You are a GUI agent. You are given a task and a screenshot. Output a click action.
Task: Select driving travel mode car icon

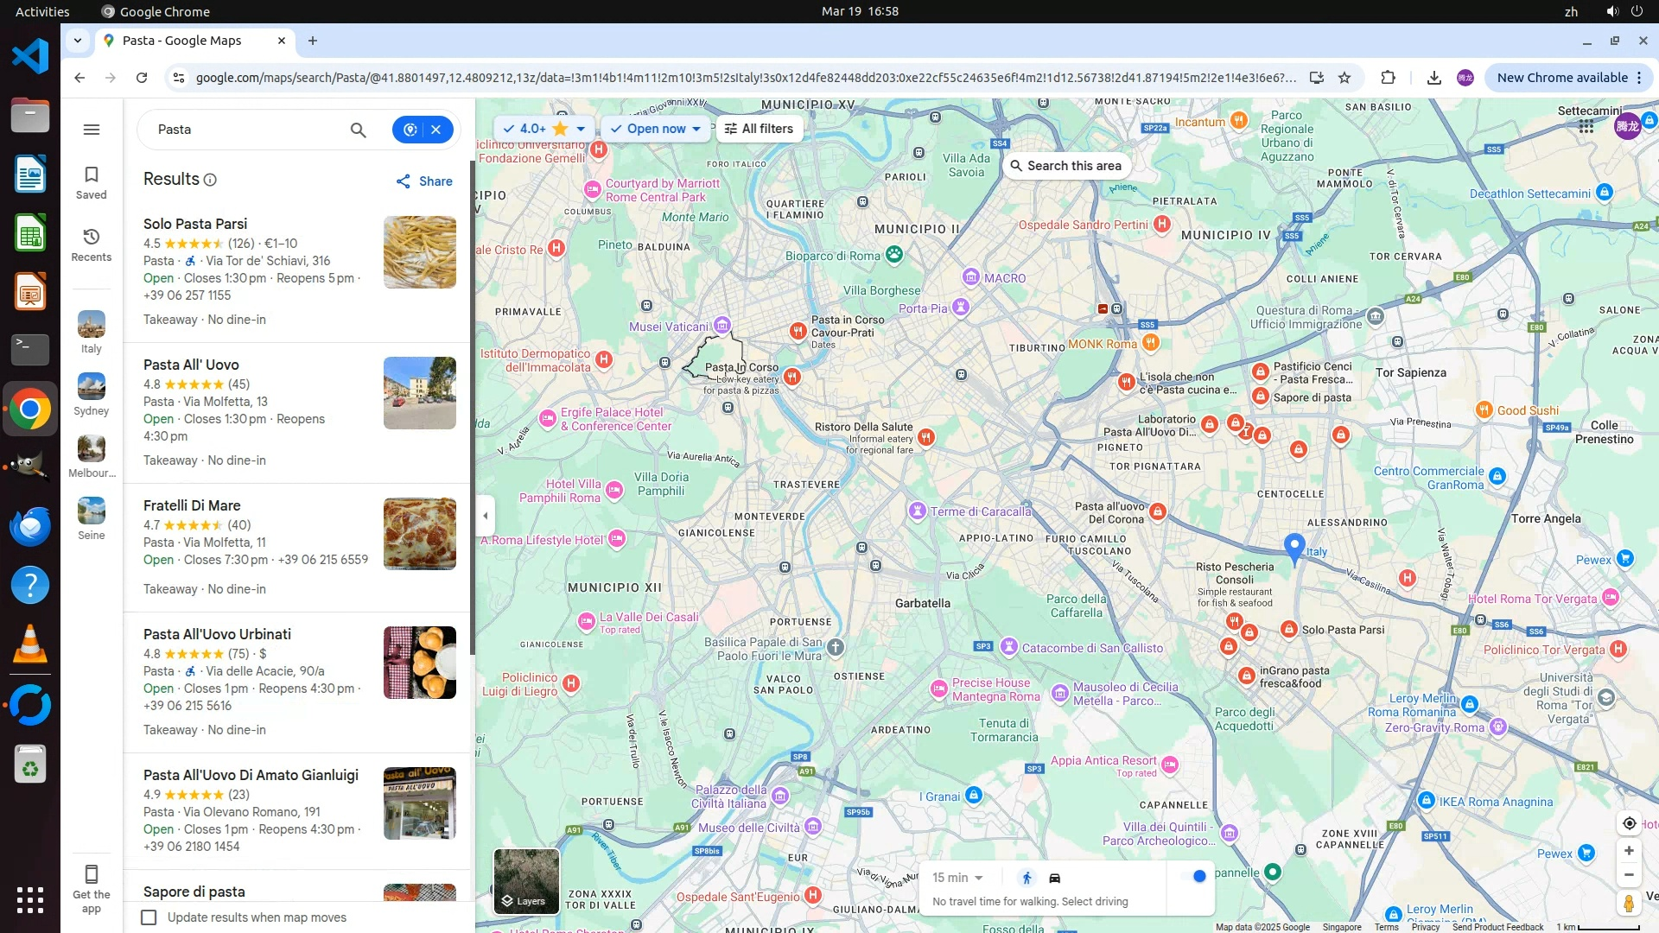point(1054,878)
